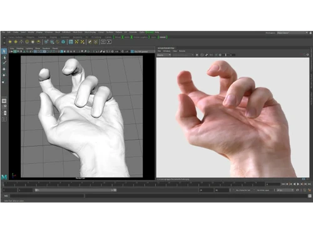Create Arnold area light from shelf
313x234 pixels.
(x=10, y=42)
